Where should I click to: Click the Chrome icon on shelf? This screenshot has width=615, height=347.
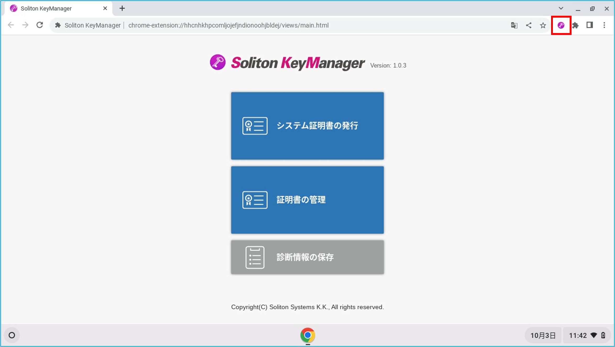[x=308, y=335]
